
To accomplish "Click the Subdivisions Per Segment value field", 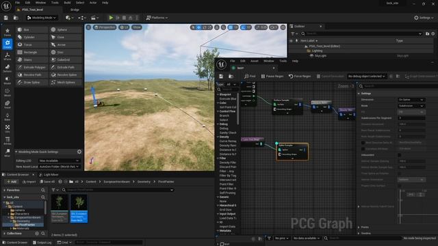I will tap(411, 118).
